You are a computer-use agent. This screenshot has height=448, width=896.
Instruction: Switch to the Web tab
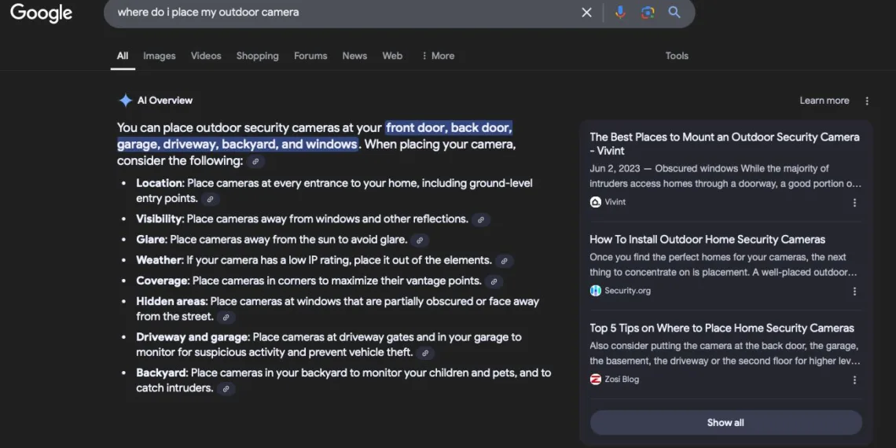click(x=392, y=56)
